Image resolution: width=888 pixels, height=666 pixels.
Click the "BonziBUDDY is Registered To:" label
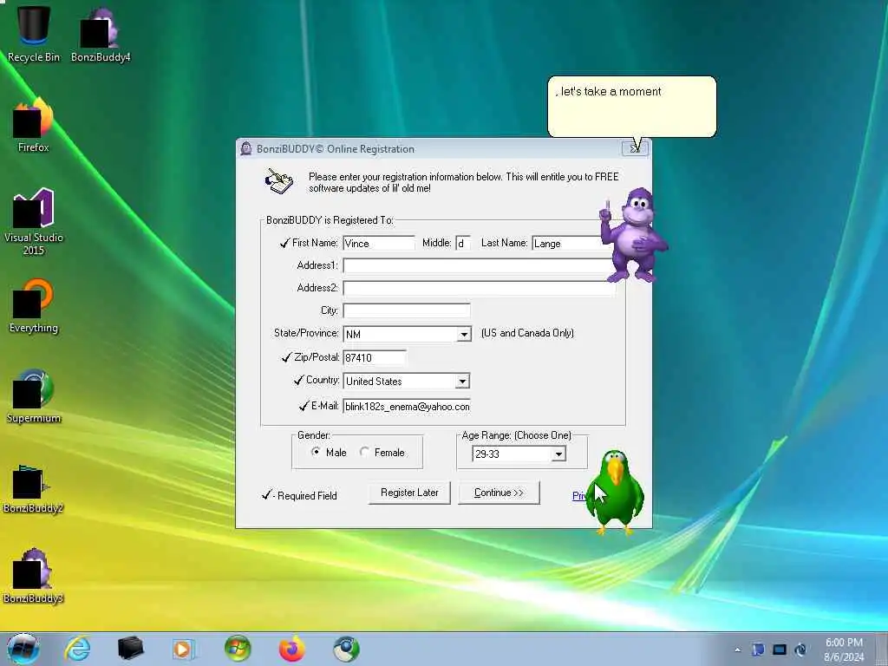[x=330, y=219]
